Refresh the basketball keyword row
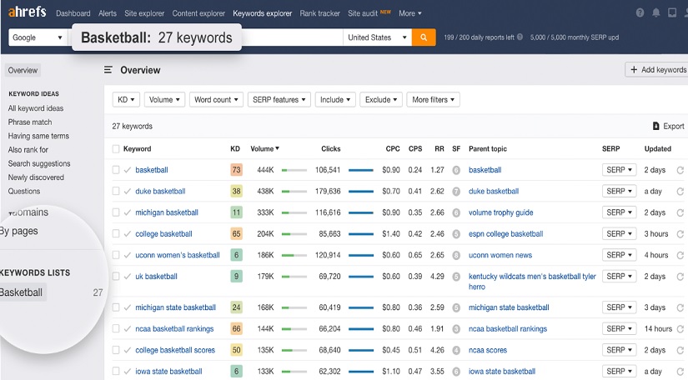688x380 pixels. [x=680, y=170]
